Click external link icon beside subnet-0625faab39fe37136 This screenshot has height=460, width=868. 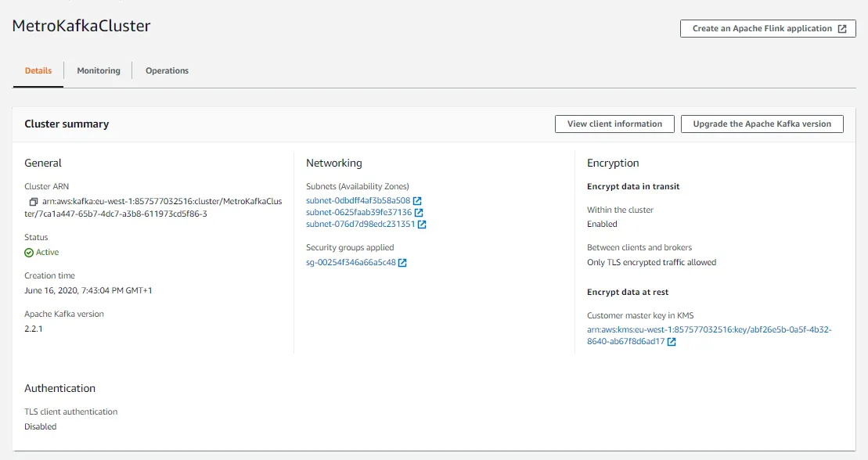pos(419,213)
